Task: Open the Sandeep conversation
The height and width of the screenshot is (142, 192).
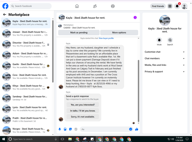Action: [26, 98]
